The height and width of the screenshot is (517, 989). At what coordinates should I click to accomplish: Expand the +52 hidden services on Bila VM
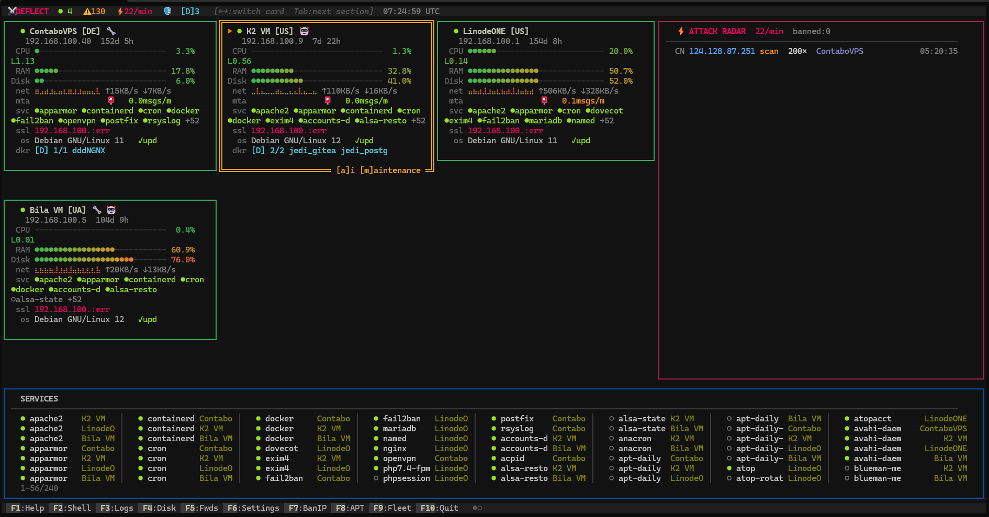point(74,299)
